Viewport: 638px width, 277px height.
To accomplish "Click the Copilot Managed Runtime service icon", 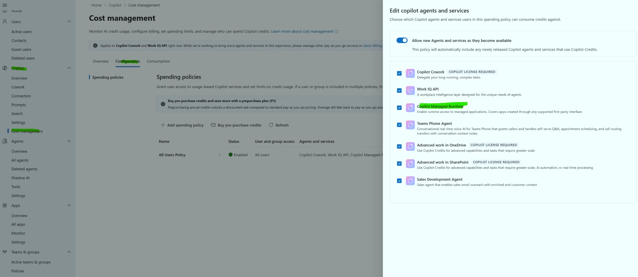I will (x=410, y=108).
